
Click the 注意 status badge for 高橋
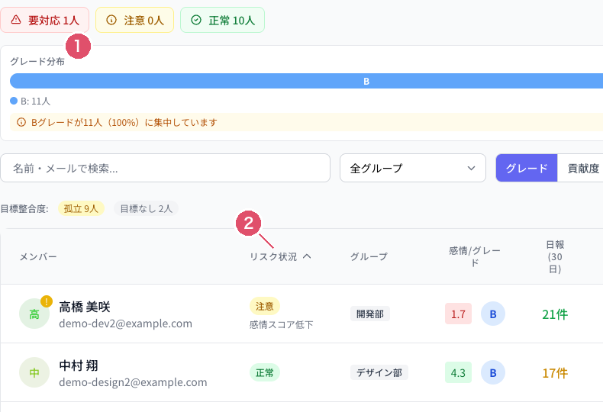click(265, 306)
